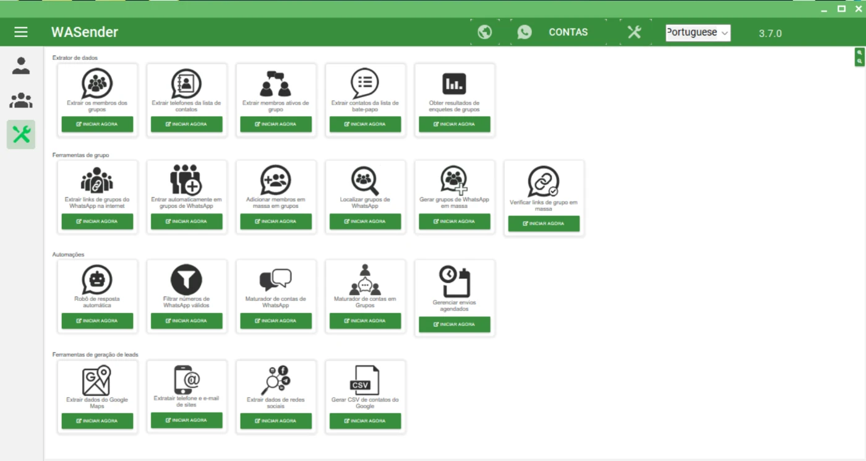The image size is (866, 461).
Task: Expand the Portuguese language dropdown
Action: tap(698, 33)
